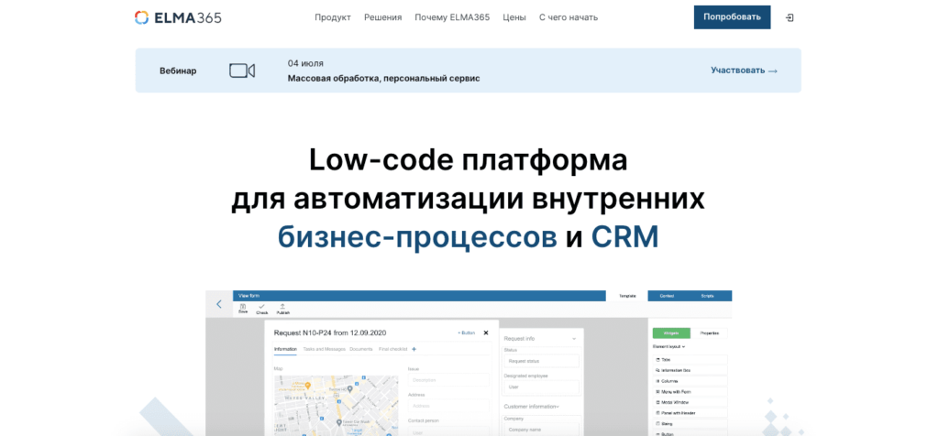Open the Продукт menu item

point(333,17)
